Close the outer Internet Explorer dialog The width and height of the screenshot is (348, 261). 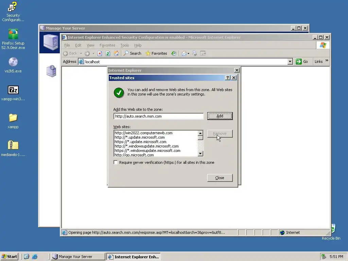(x=237, y=70)
